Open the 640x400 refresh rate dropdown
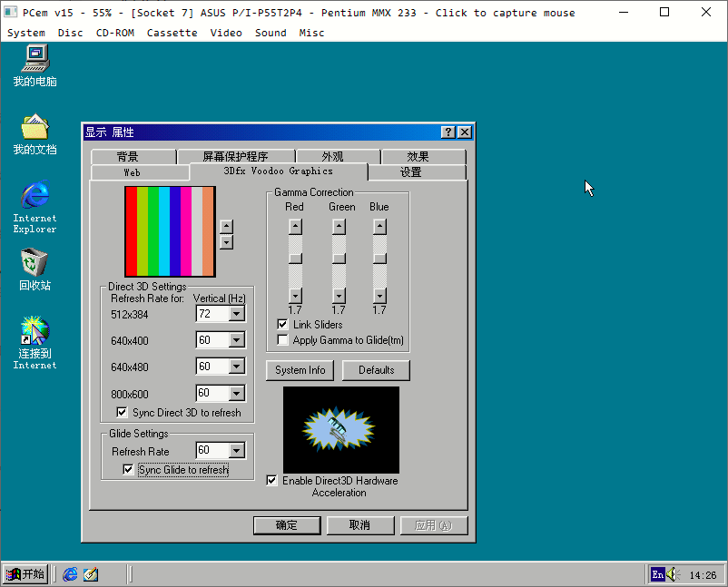 click(x=237, y=340)
